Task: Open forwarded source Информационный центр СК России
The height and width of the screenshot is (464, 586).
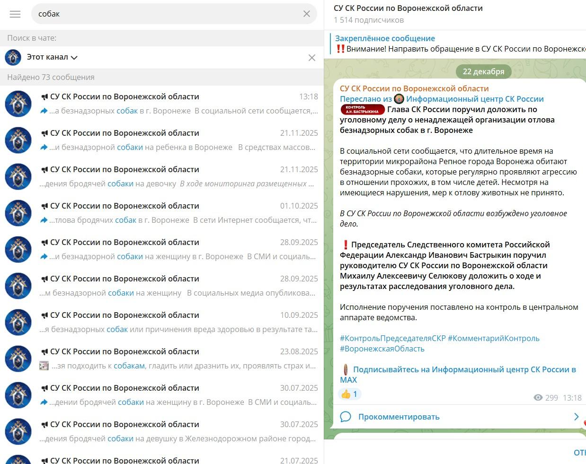Action: point(475,99)
